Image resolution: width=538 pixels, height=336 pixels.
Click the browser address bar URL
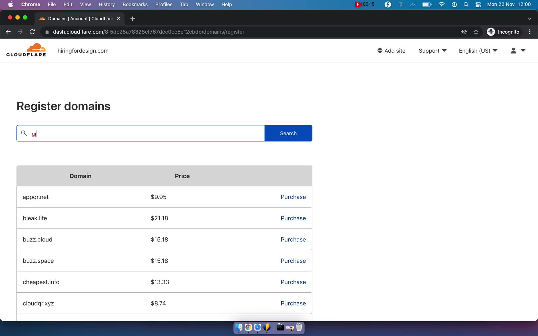[x=149, y=32]
